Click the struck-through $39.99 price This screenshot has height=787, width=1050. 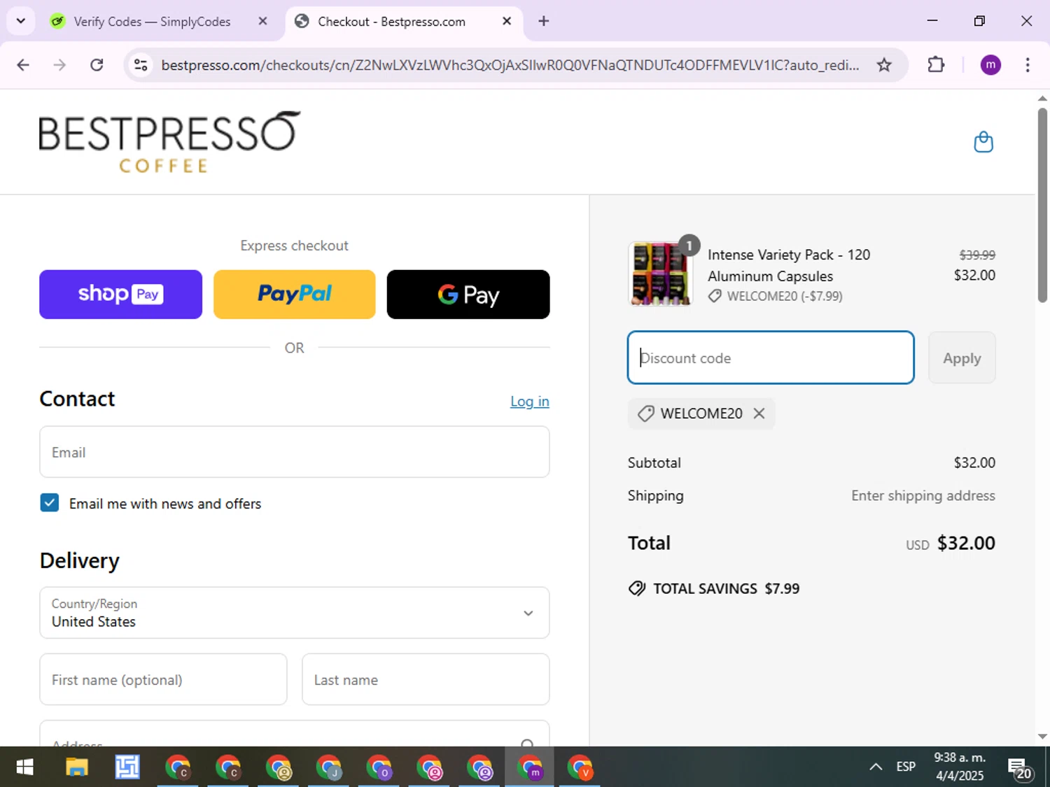pos(977,255)
